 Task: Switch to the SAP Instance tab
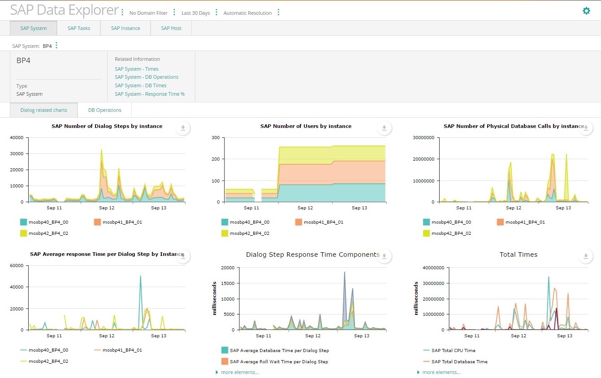(x=125, y=28)
